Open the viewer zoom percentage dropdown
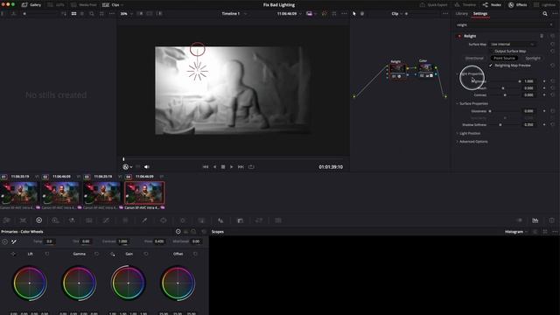560x315 pixels. pos(126,14)
